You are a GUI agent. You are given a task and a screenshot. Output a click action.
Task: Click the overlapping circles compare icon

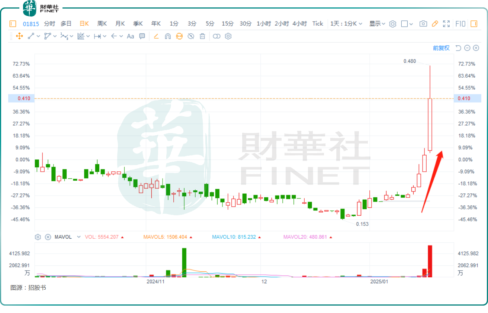click(217, 36)
